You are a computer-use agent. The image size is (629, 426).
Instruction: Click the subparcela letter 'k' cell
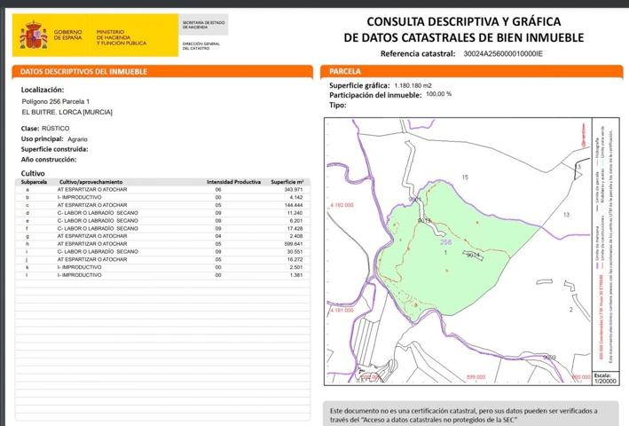[28, 267]
